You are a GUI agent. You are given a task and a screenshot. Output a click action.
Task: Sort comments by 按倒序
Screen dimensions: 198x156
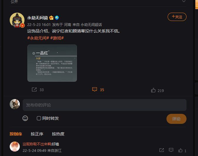pyautogui.click(x=16, y=134)
